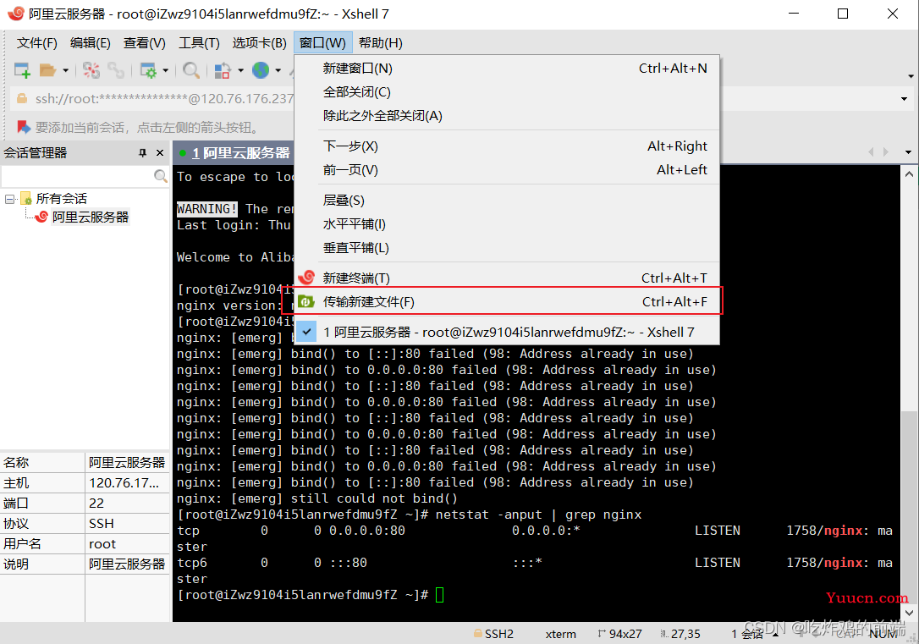Open the toolbar overflow options arrow
The image size is (919, 644).
tap(911, 76)
